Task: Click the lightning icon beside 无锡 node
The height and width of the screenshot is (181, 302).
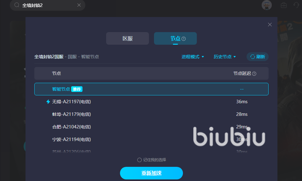Action: point(48,102)
